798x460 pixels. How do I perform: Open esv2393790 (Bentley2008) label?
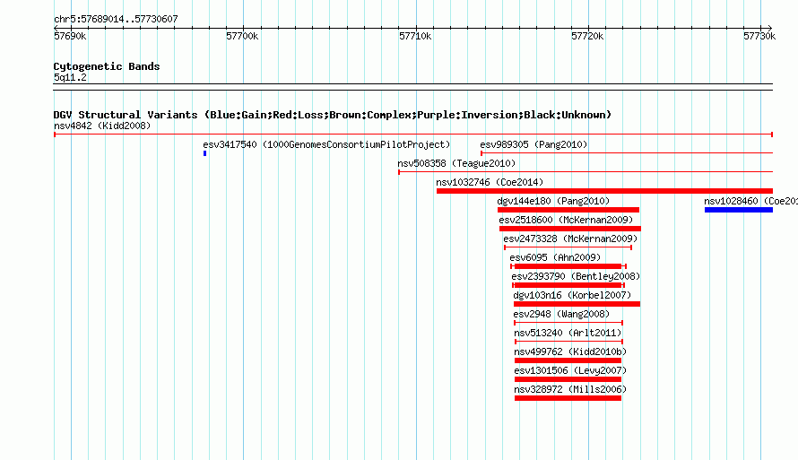pos(576,276)
